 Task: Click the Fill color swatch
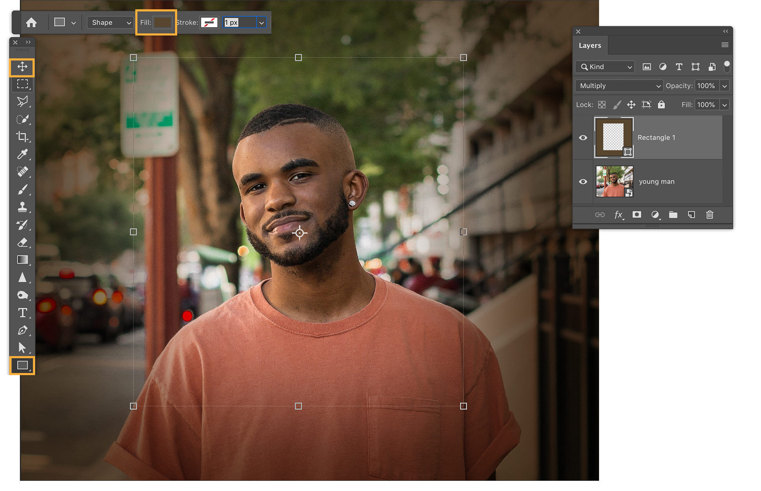point(163,22)
